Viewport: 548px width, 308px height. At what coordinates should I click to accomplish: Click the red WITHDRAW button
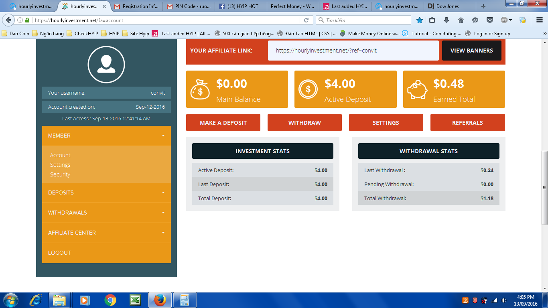tap(304, 123)
